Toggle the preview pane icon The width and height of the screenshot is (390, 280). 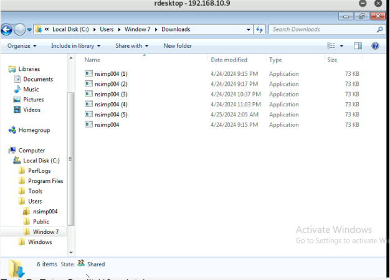358,45
